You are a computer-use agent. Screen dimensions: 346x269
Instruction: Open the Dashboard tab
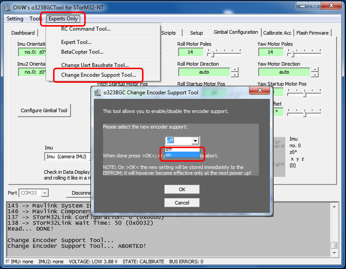click(23, 33)
